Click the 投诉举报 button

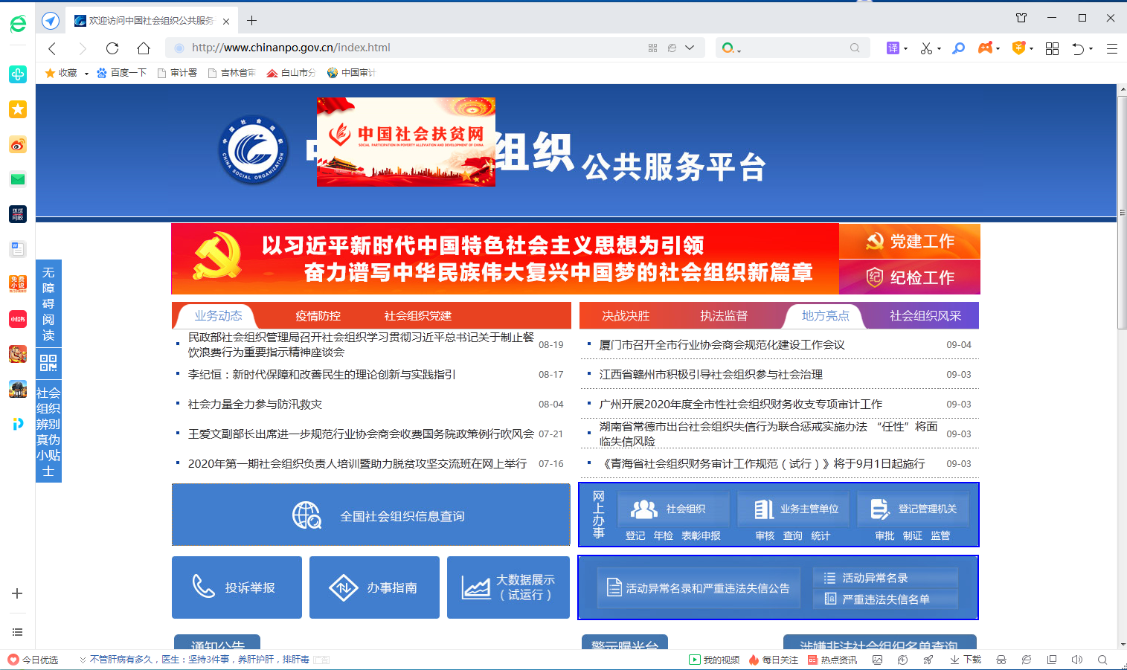pyautogui.click(x=237, y=587)
